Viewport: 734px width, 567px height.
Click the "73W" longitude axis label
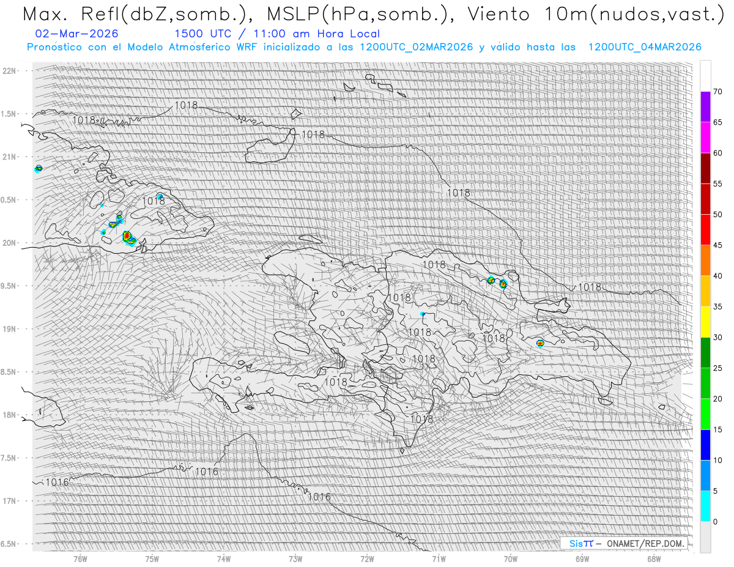point(295,558)
